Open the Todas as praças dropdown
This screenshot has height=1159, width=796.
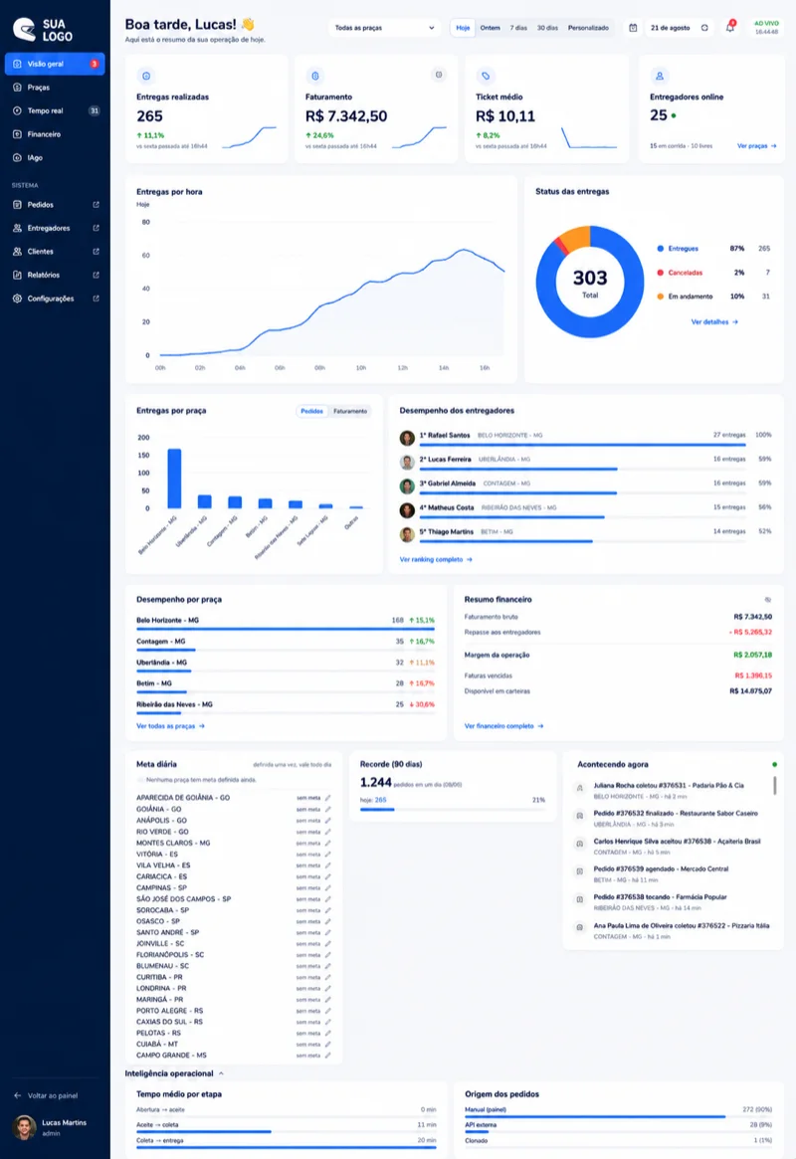coord(384,28)
